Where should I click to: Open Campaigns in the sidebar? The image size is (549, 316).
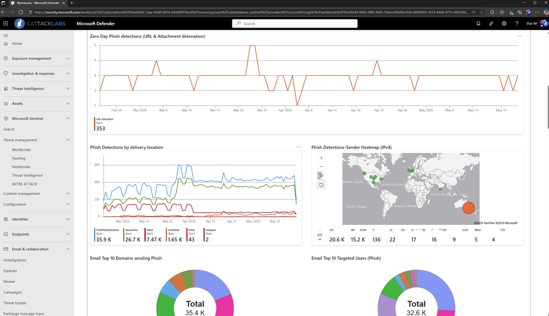coord(13,292)
